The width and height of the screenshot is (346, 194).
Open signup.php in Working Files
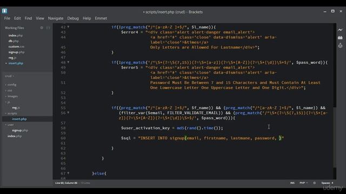tap(16, 52)
